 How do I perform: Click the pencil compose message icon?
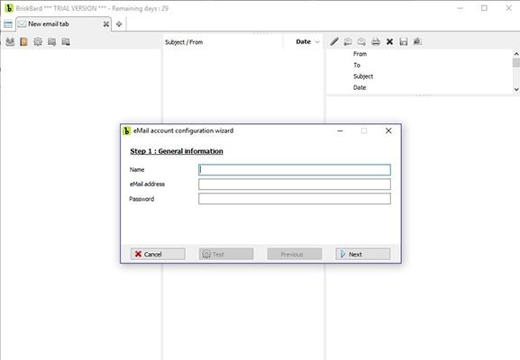point(334,41)
